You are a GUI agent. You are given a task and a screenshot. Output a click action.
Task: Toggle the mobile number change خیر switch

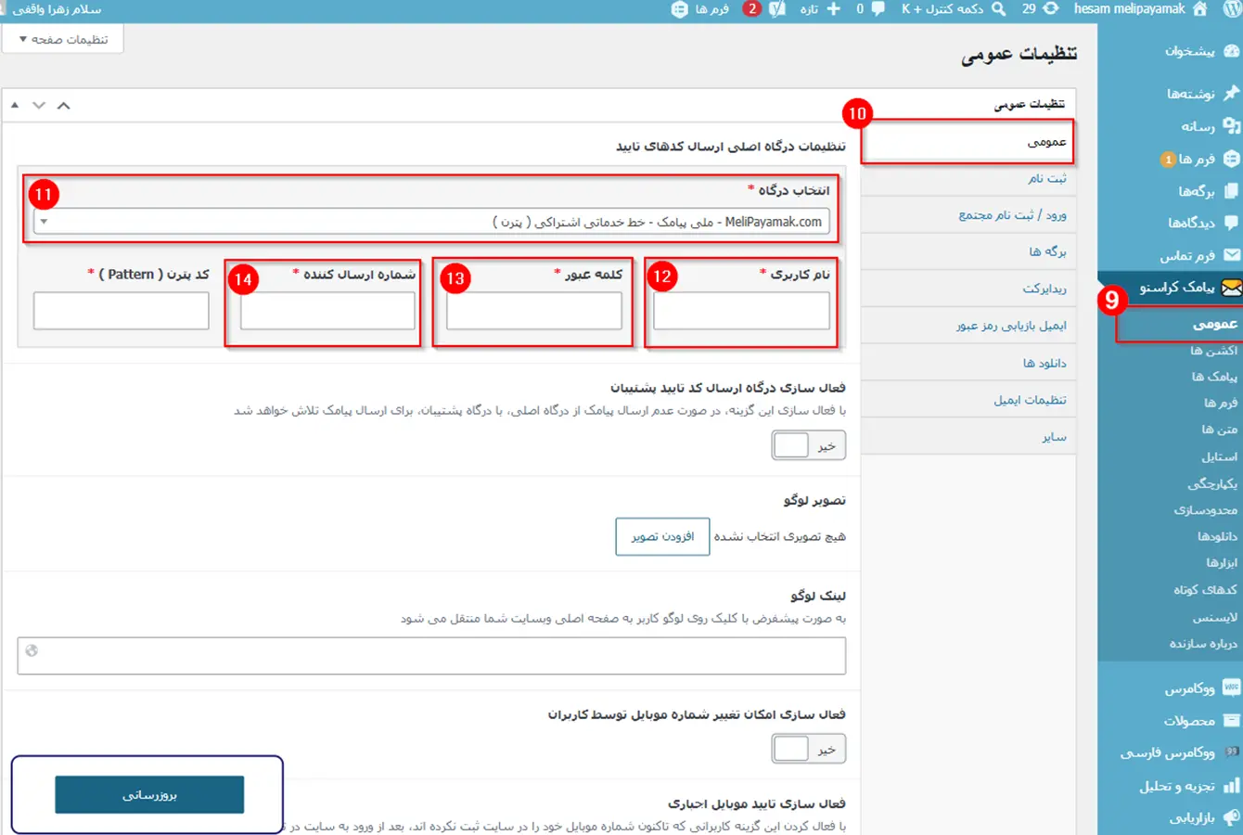(x=808, y=749)
